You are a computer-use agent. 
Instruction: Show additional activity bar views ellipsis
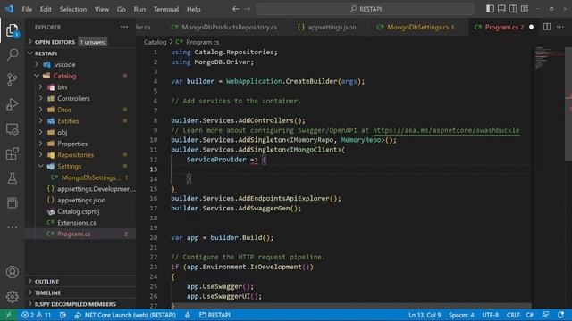click(13, 227)
